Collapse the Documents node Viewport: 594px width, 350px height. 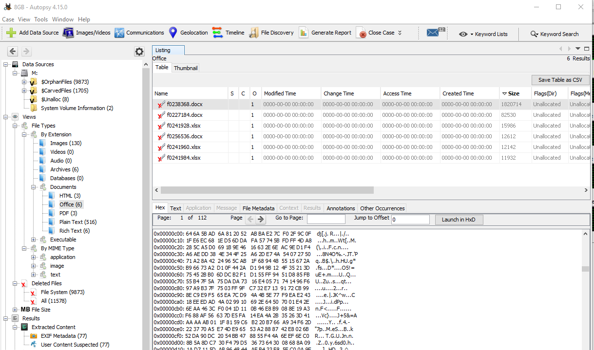pyautogui.click(x=34, y=187)
